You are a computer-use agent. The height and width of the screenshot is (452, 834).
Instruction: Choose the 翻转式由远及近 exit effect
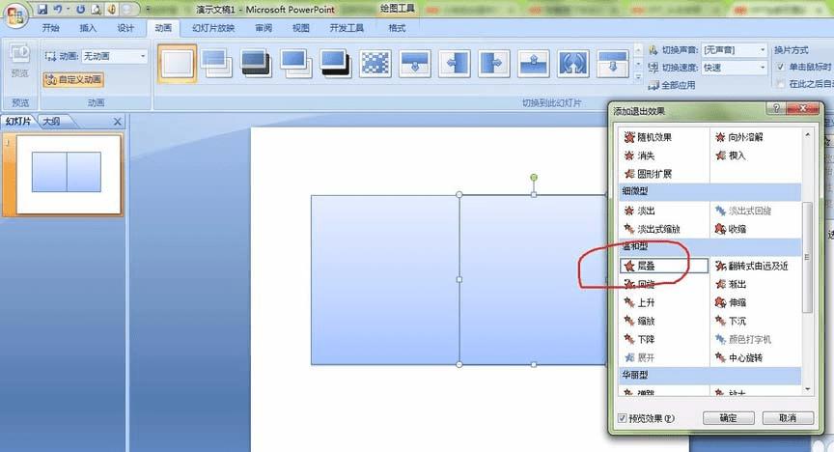point(752,266)
